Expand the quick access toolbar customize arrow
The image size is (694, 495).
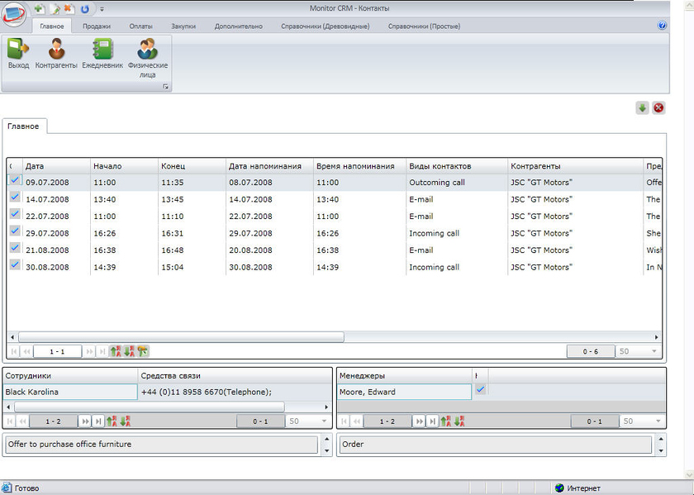click(x=102, y=9)
